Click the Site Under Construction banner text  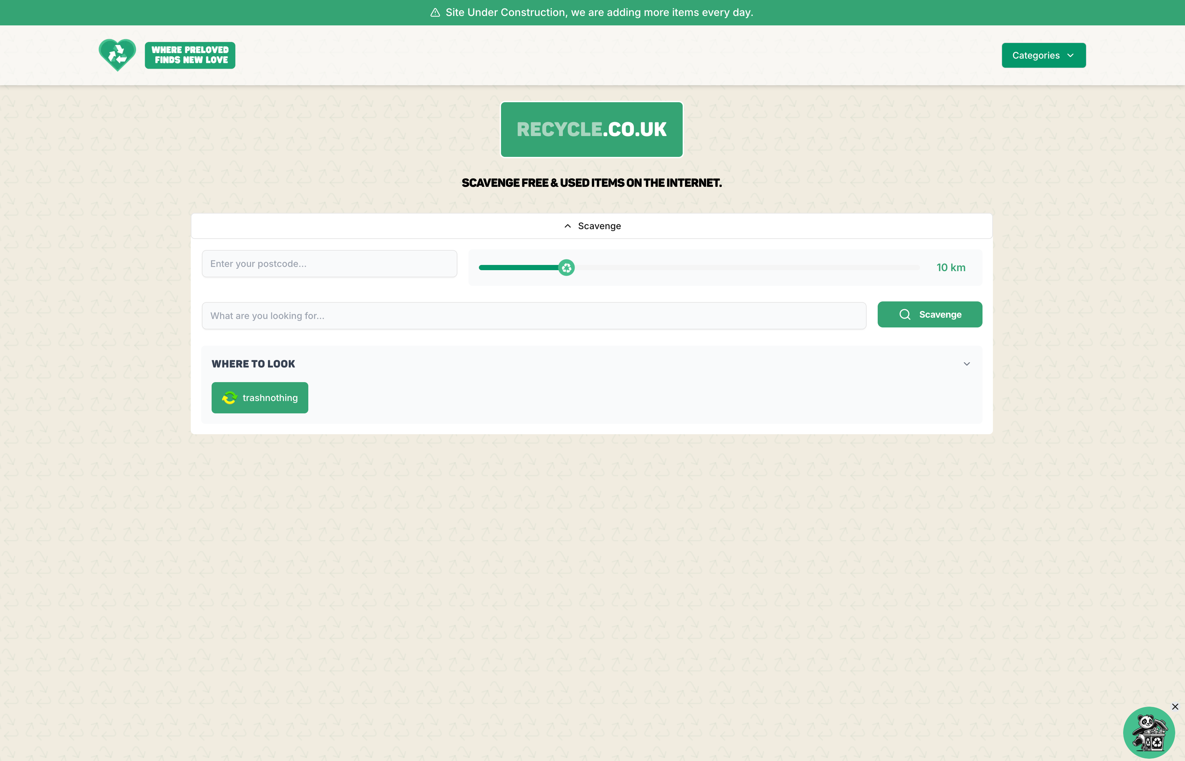tap(599, 12)
